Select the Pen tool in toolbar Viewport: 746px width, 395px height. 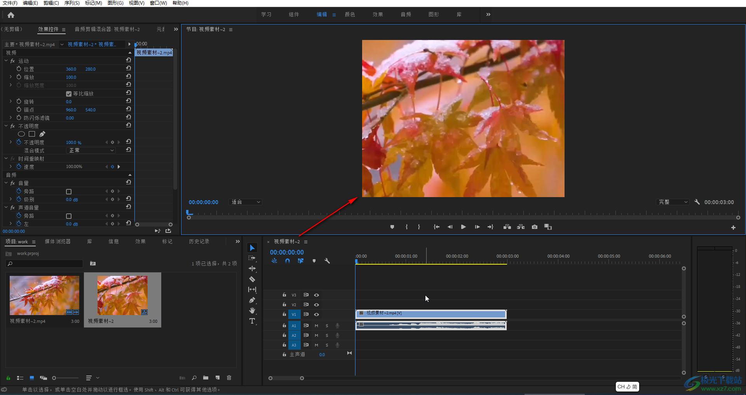(252, 300)
